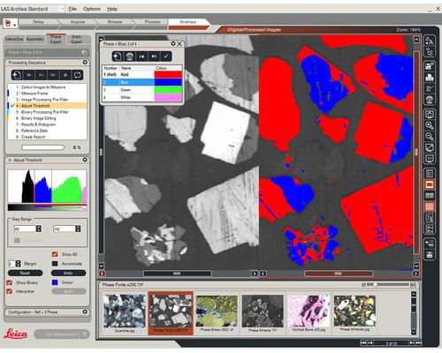This screenshot has height=353, width=442.
Task: Click the Red phase colour swatch in table
Action: 168,75
